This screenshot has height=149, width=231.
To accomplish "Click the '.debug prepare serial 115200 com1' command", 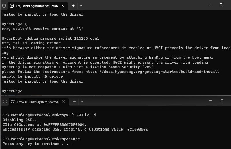I will 62,38.
